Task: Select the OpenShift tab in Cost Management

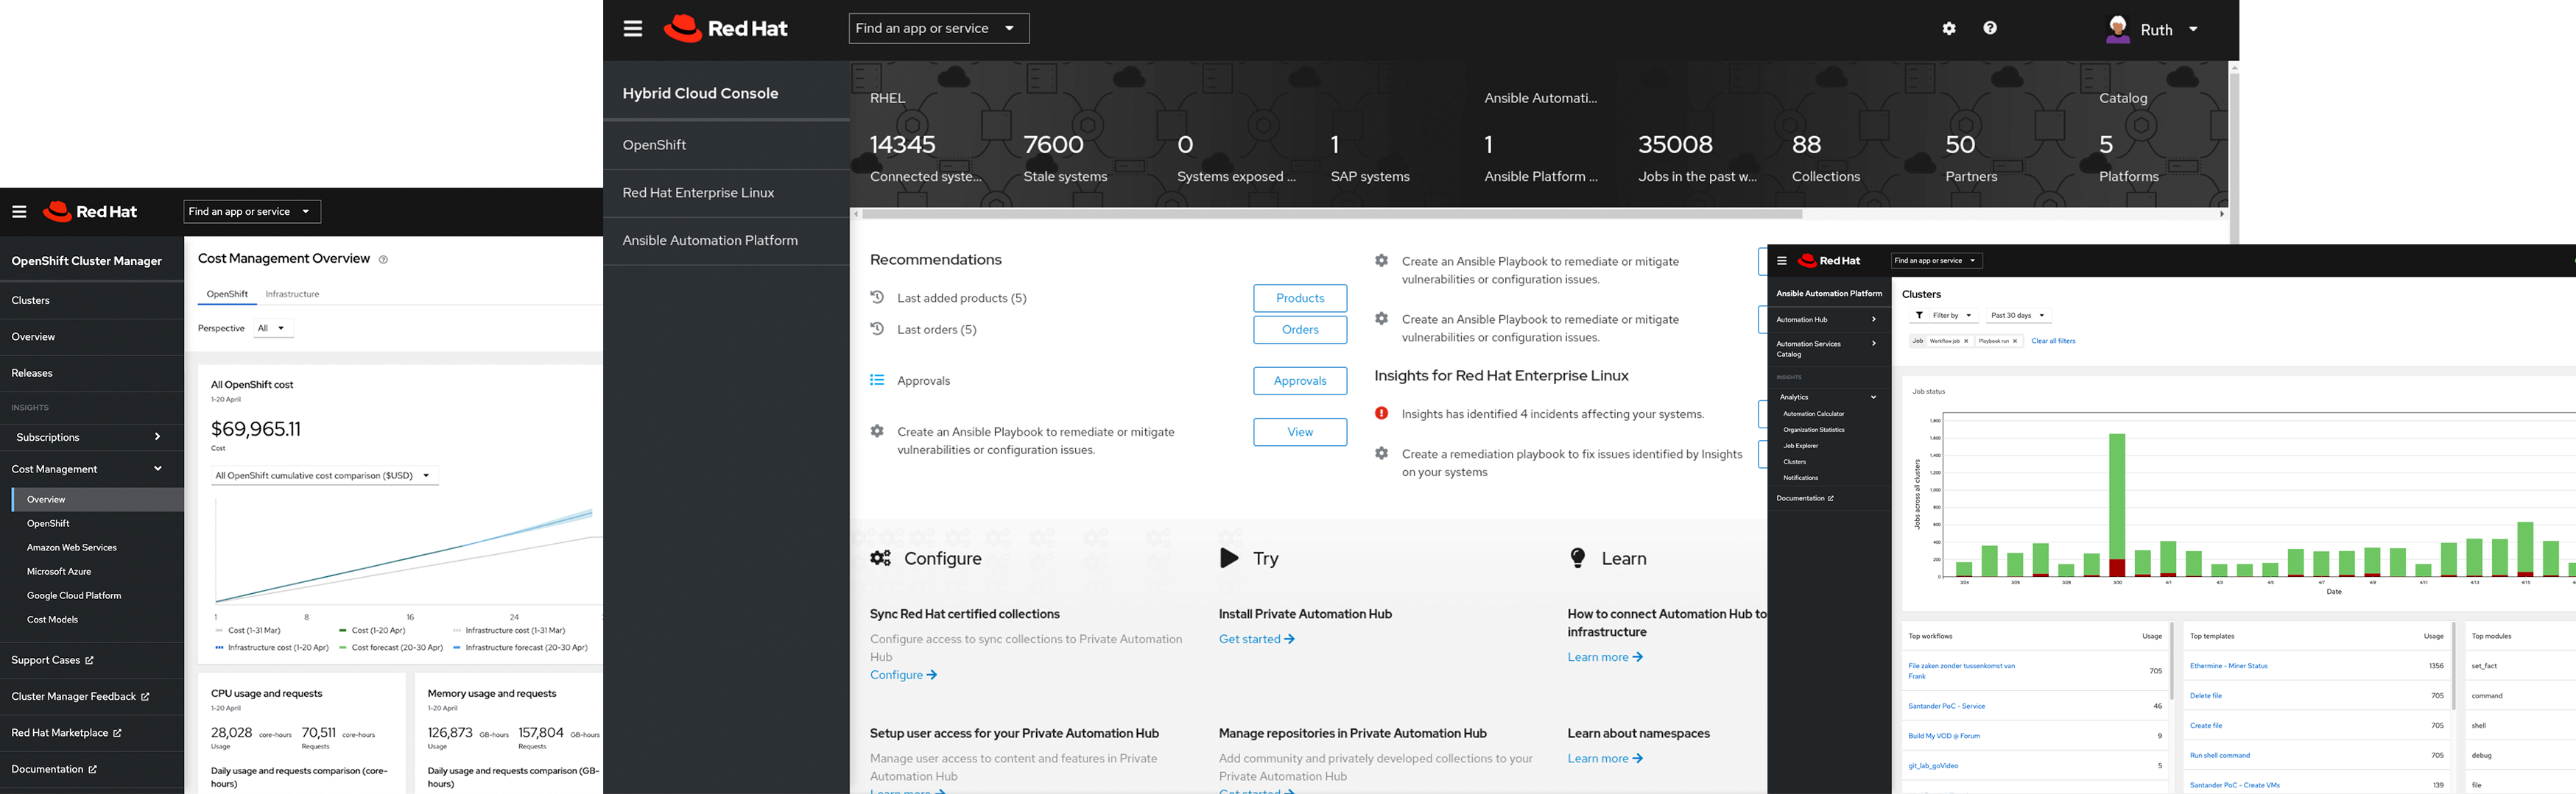Action: point(227,294)
